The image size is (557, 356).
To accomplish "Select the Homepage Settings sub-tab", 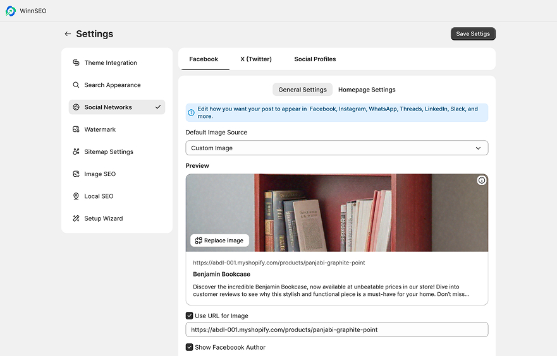I will tap(367, 90).
